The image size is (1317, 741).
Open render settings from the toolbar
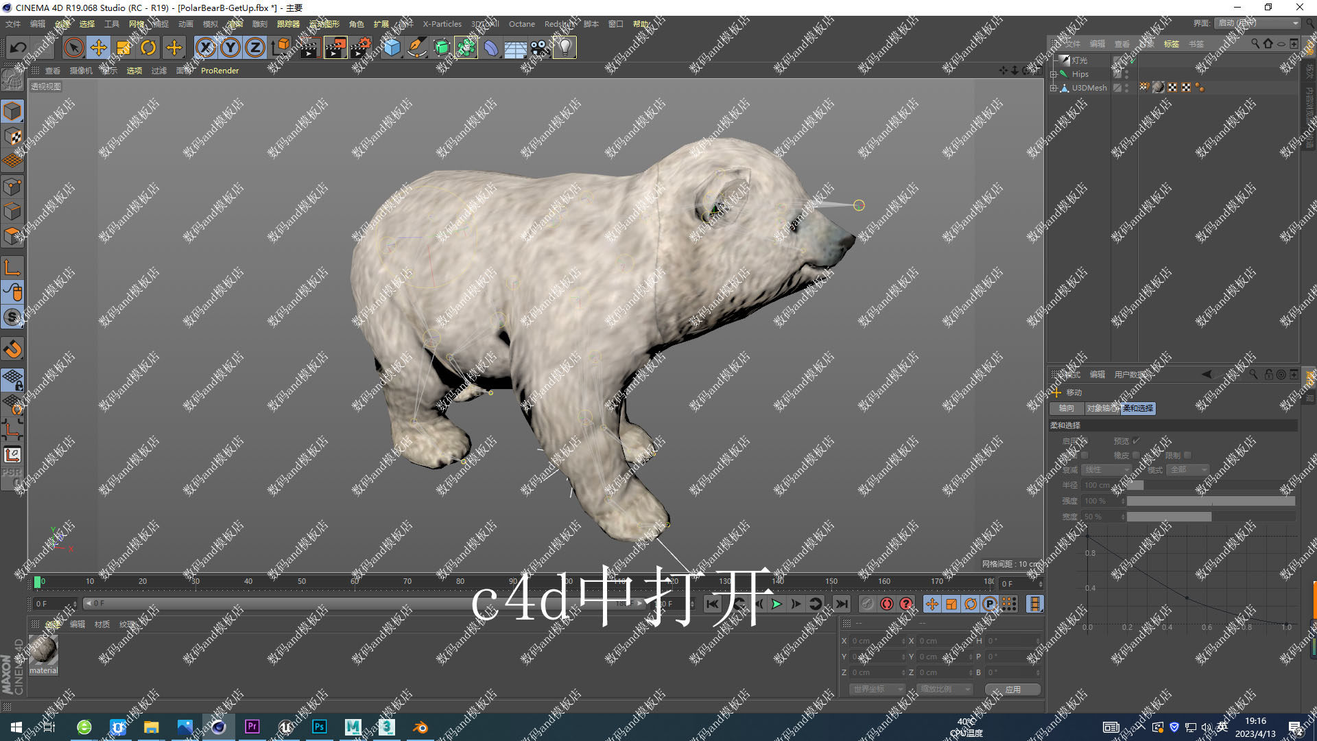point(361,47)
